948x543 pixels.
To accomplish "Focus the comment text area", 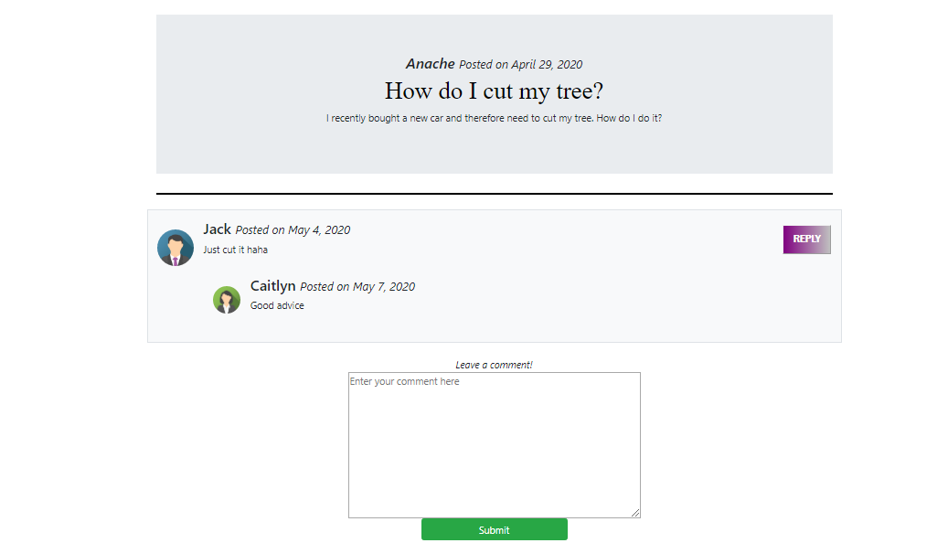I will point(494,445).
